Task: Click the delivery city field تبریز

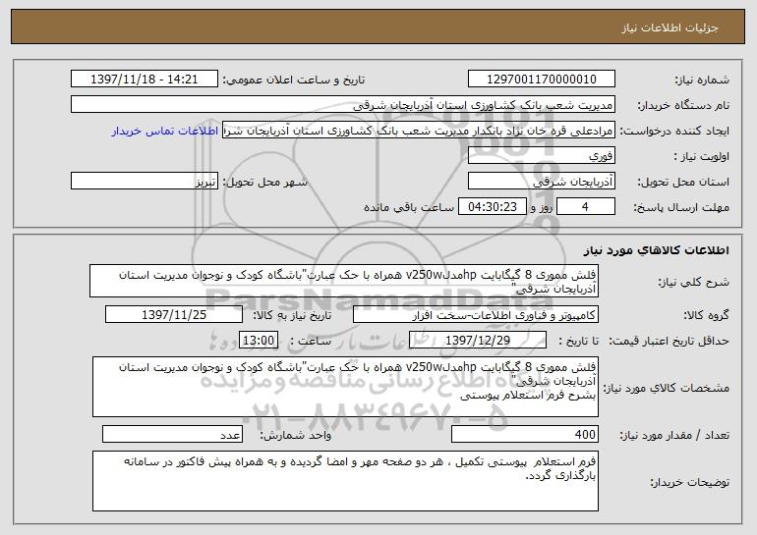Action: pos(145,182)
